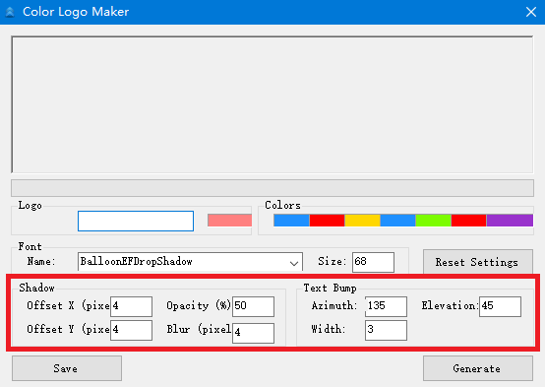Click the progress bar below preview
The width and height of the screenshot is (545, 387).
tap(272, 188)
